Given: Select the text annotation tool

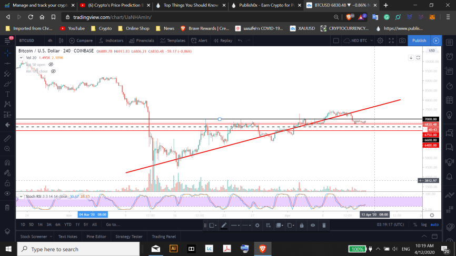Looking at the screenshot, I should pos(7,94).
